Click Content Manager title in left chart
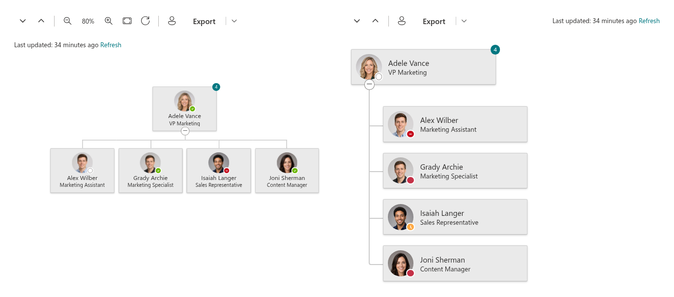Viewport: 674px width, 297px height. [287, 185]
